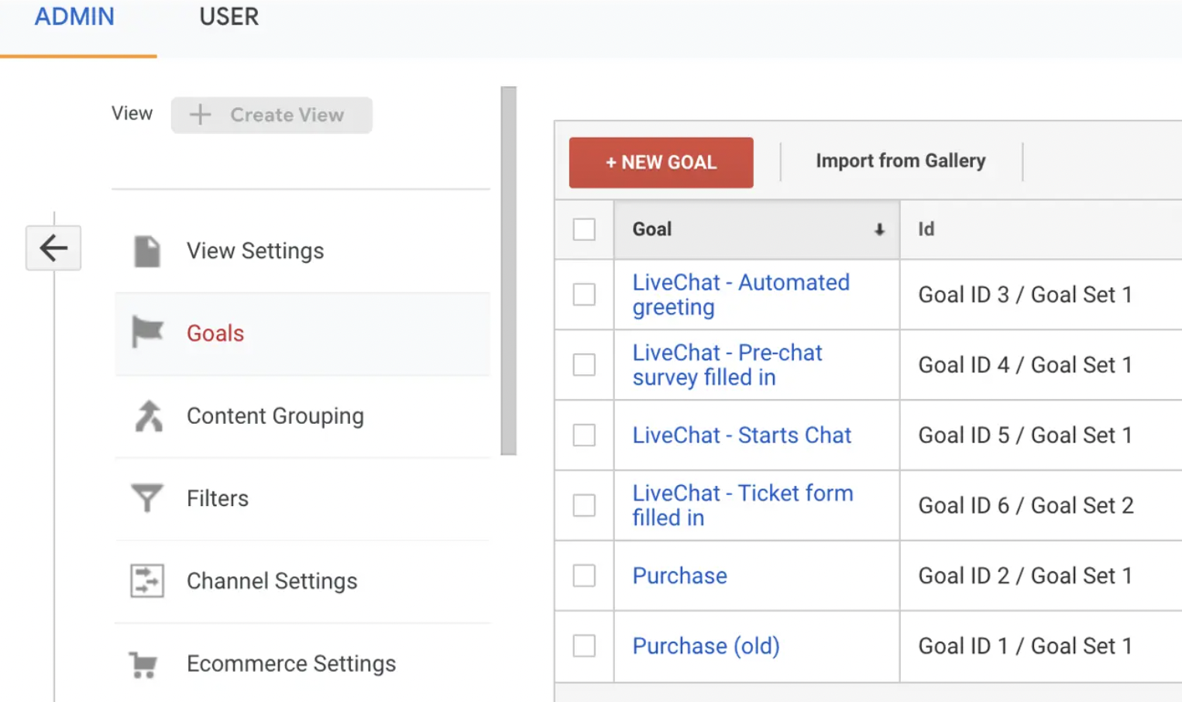Open Channel Settings using its channel icon
This screenshot has width=1182, height=702.
(x=146, y=580)
